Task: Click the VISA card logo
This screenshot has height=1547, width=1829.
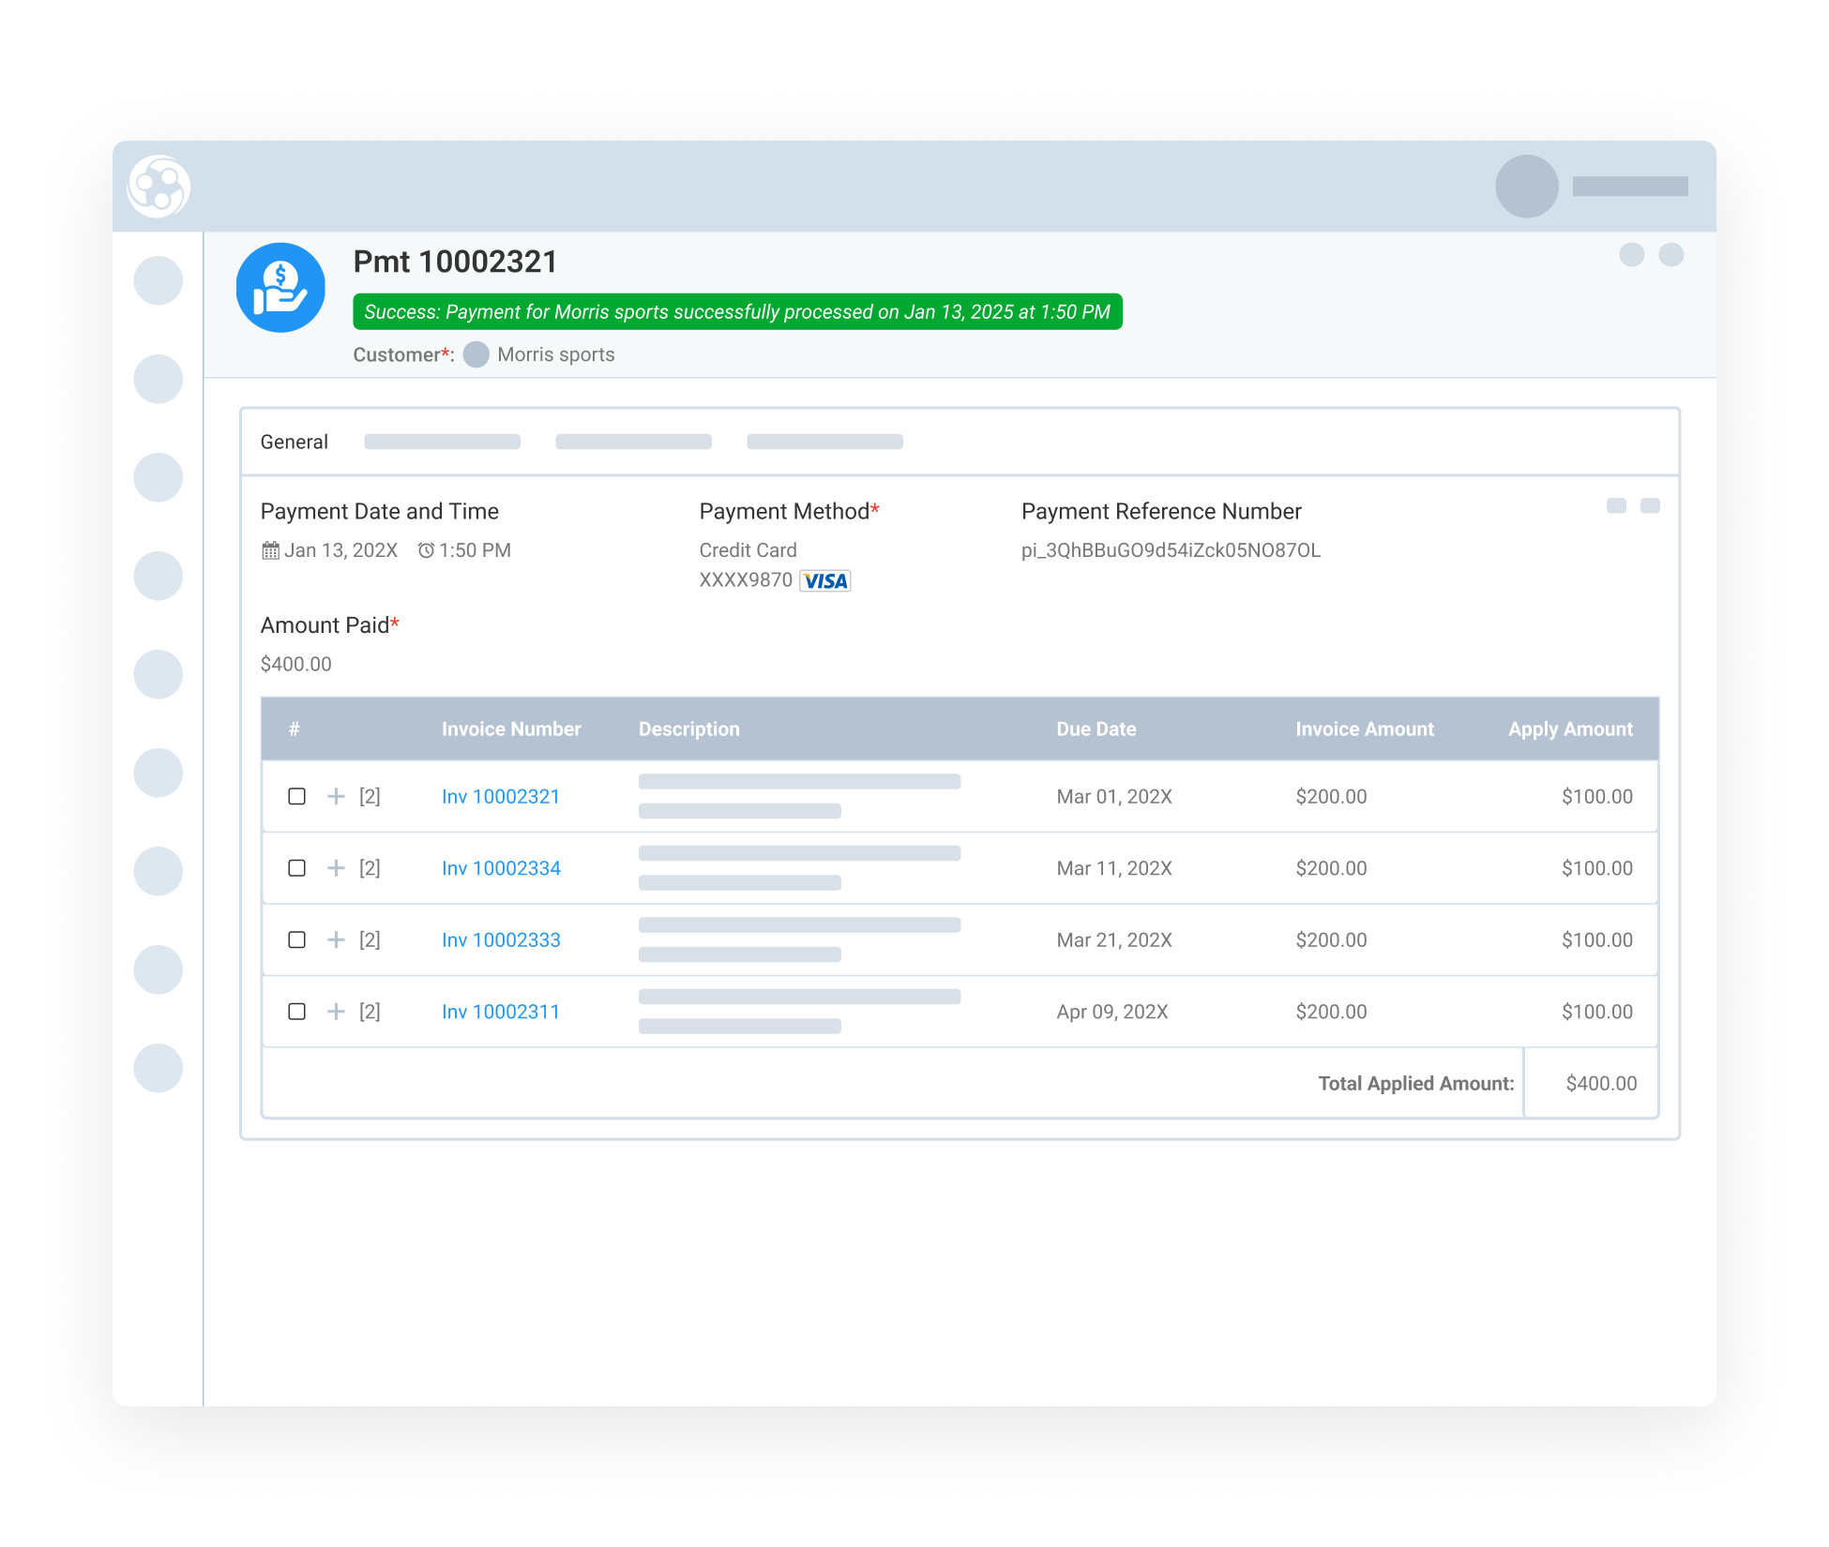Action: pos(824,581)
